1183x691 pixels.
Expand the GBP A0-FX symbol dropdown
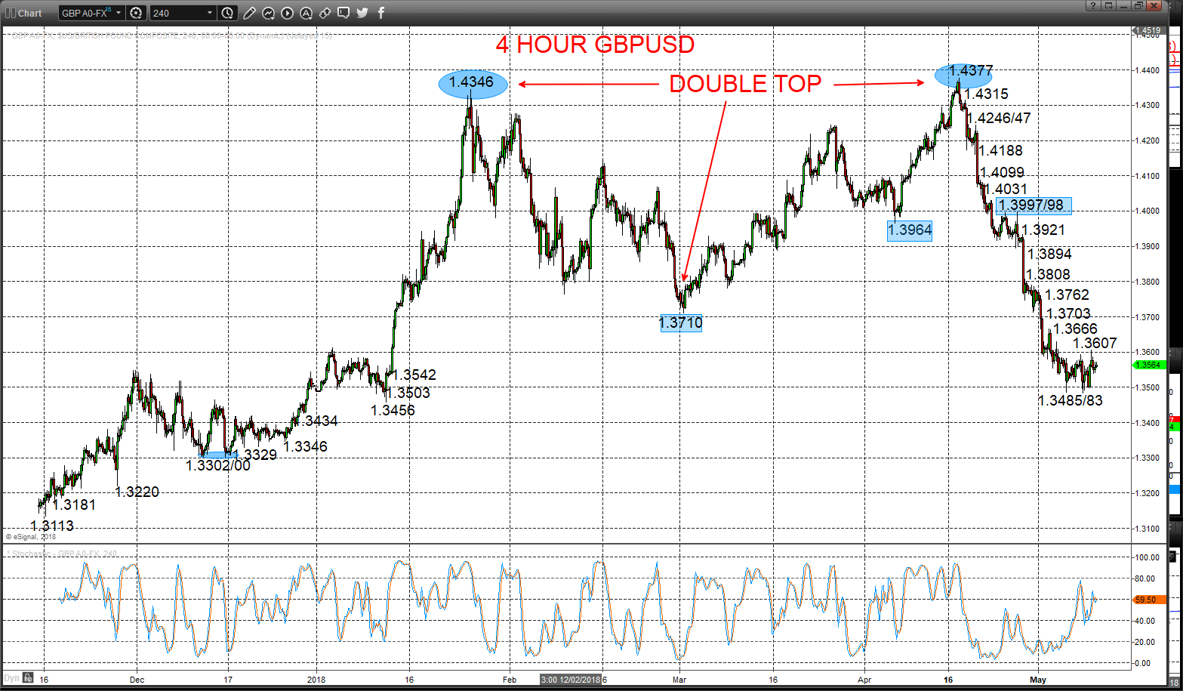click(x=119, y=13)
